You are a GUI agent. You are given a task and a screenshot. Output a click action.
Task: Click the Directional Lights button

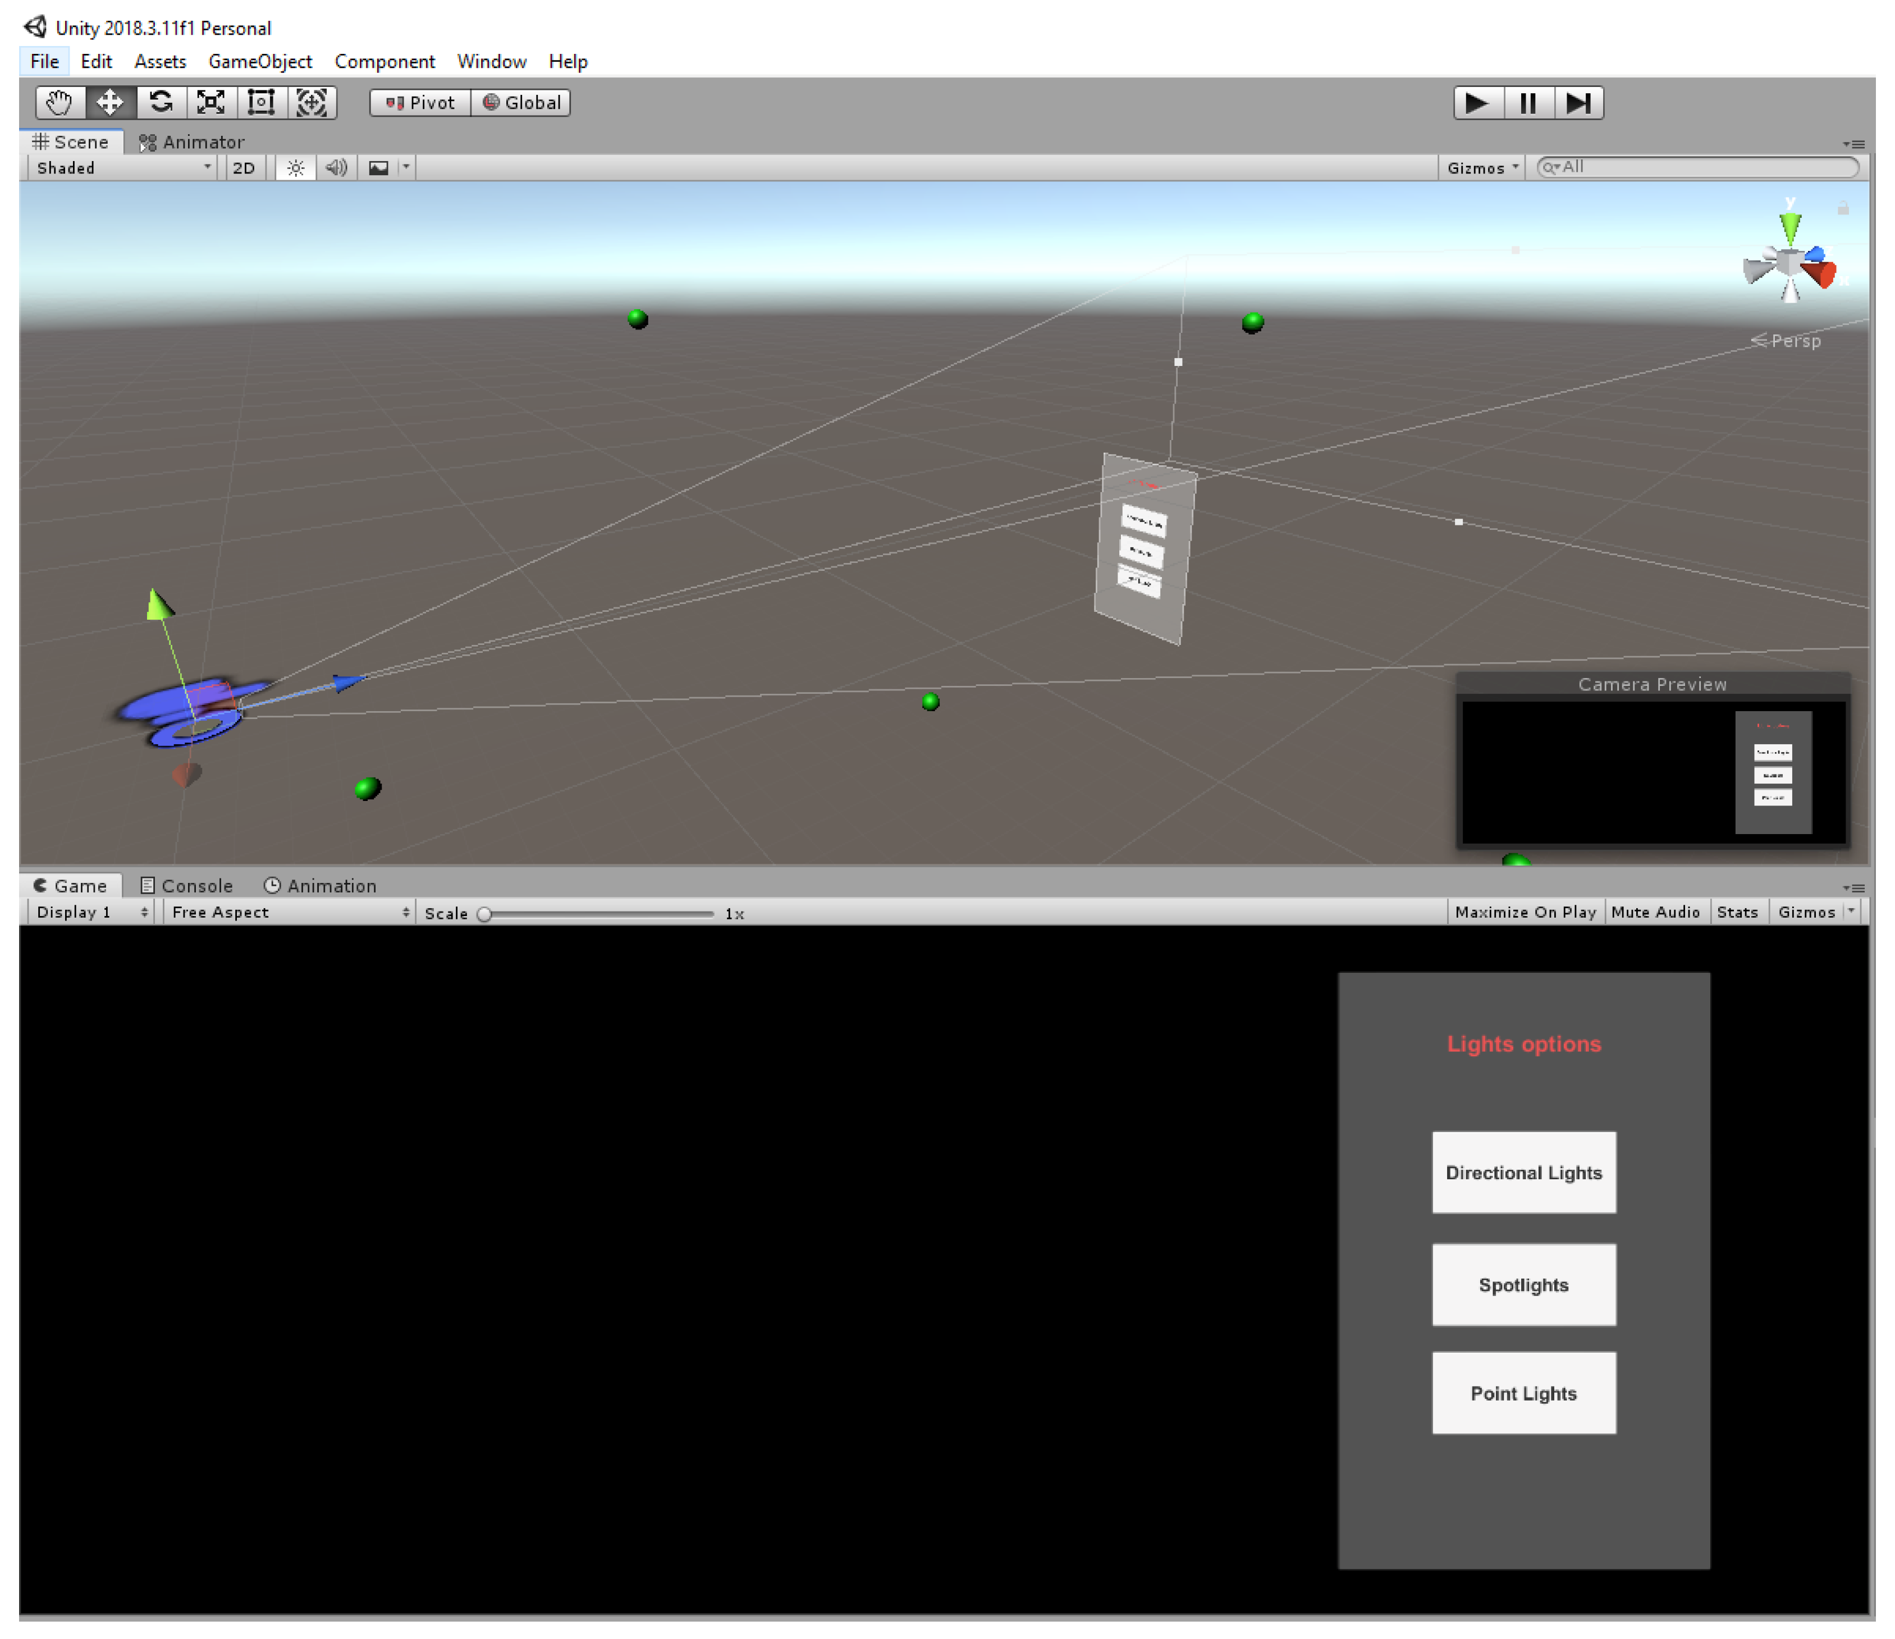pyautogui.click(x=1523, y=1173)
